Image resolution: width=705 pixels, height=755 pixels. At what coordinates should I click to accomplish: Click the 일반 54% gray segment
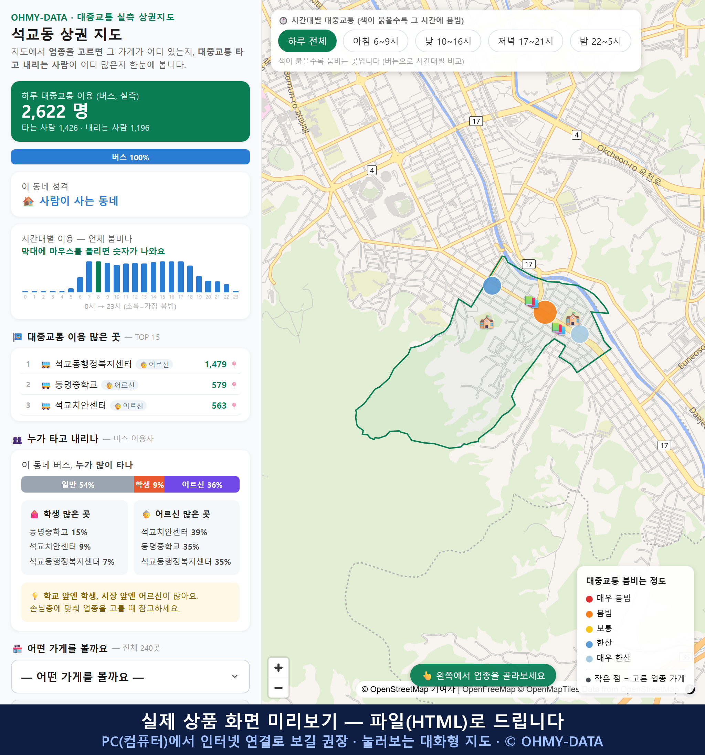point(77,484)
